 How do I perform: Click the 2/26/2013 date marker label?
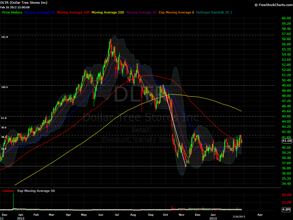239,217
